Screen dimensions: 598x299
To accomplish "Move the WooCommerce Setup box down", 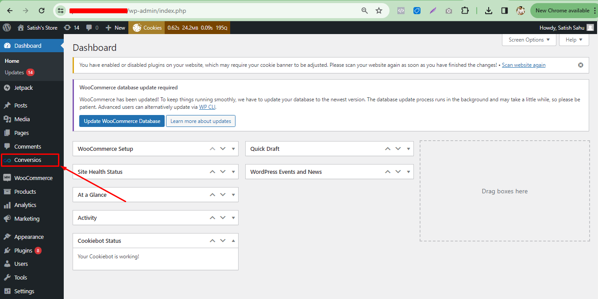I will click(x=223, y=149).
